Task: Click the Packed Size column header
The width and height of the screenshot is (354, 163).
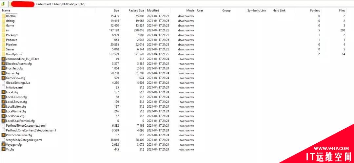Action: pos(137,10)
